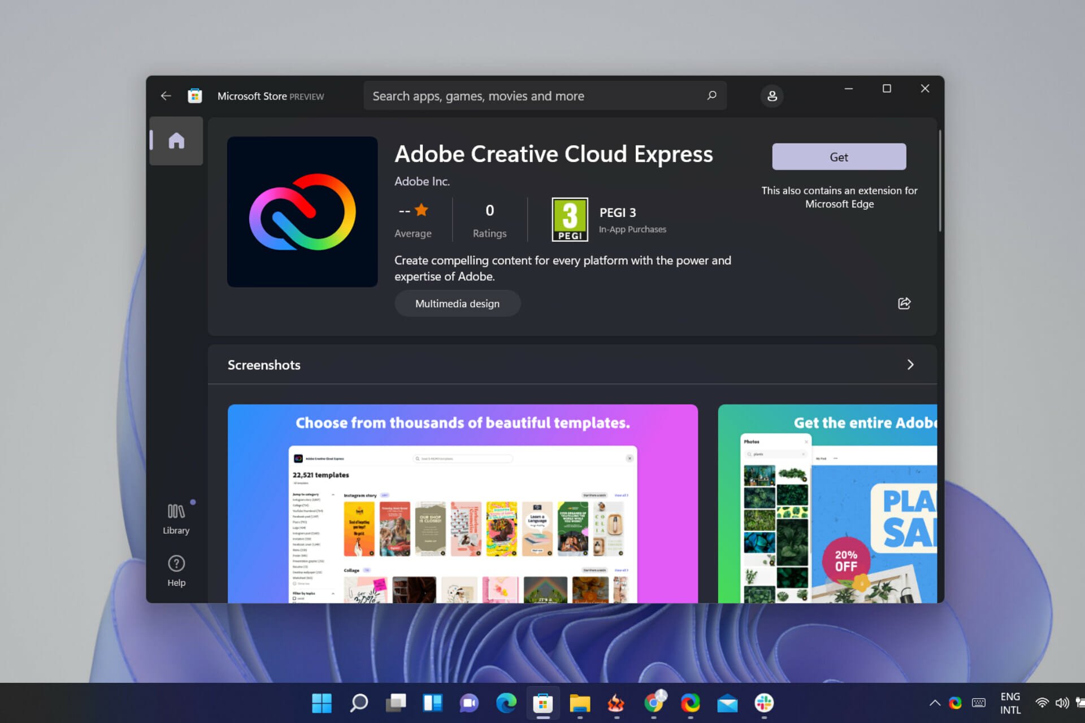Click the Microsoft Store taskbar icon
Viewport: 1085px width, 723px height.
[x=542, y=703]
